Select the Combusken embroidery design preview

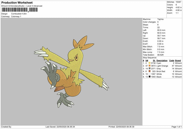pyautogui.click(x=71, y=72)
